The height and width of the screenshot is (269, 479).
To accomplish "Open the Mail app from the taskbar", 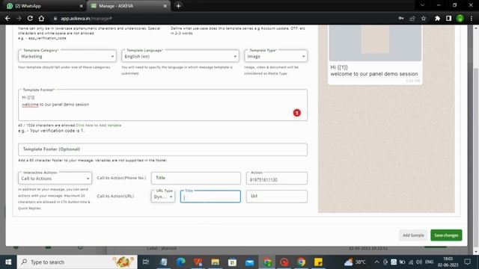I will 249,262.
